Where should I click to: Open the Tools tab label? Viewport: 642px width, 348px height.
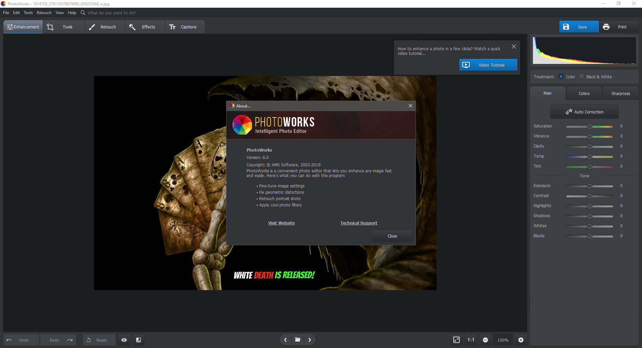click(x=68, y=27)
